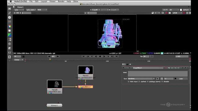Toggle the viewer checkerboard icon
Image resolution: width=198 pixels, height=111 pixels.
[x=187, y=13]
